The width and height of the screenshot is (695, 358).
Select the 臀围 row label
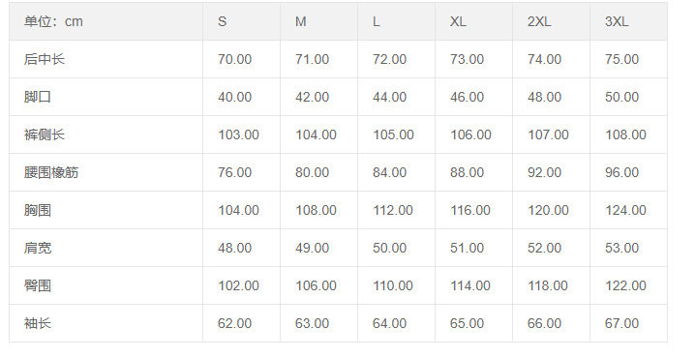[38, 285]
